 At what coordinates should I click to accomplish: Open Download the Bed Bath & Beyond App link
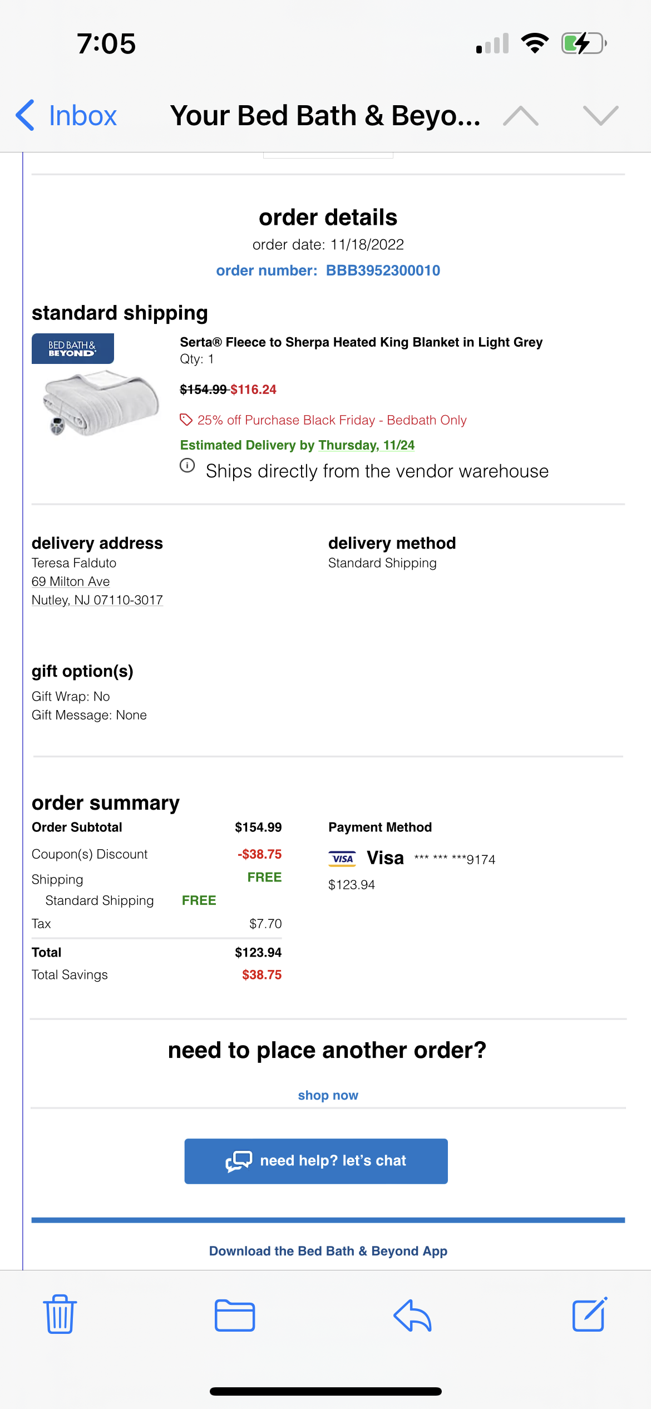[328, 1251]
